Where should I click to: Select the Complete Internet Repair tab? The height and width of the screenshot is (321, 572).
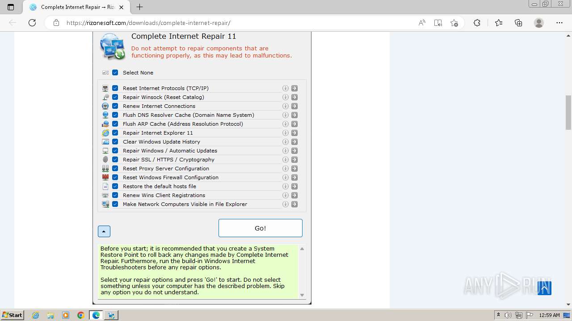(x=76, y=7)
